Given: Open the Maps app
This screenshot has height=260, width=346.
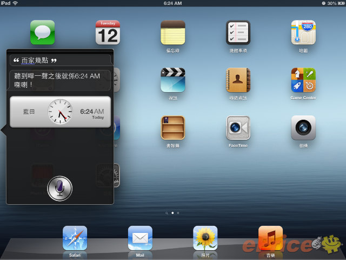Looking at the screenshot, I should point(303,32).
